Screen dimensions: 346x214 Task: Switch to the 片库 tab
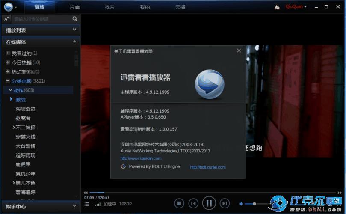[x=74, y=7]
